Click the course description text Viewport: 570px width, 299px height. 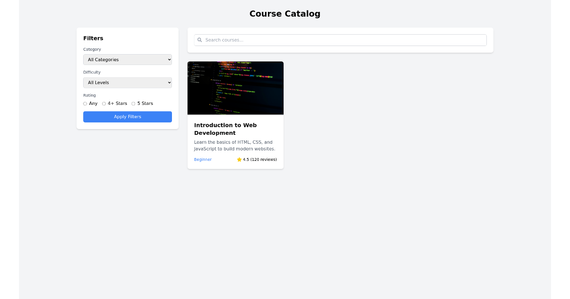pyautogui.click(x=235, y=146)
